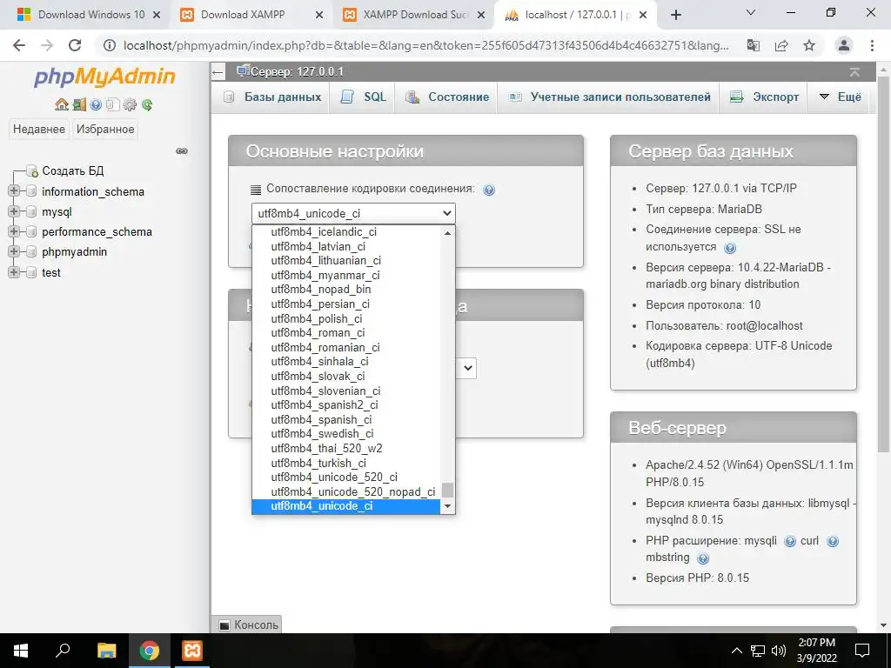Expand the test database node
This screenshot has width=891, height=668.
[14, 272]
